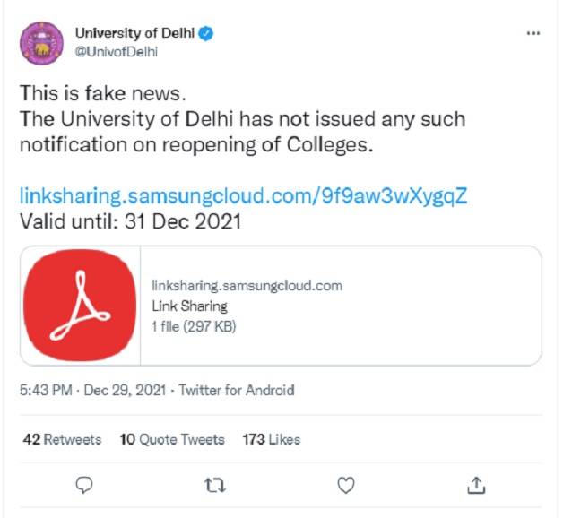View the 173 Likes list
The image size is (572, 518).
[x=271, y=439]
